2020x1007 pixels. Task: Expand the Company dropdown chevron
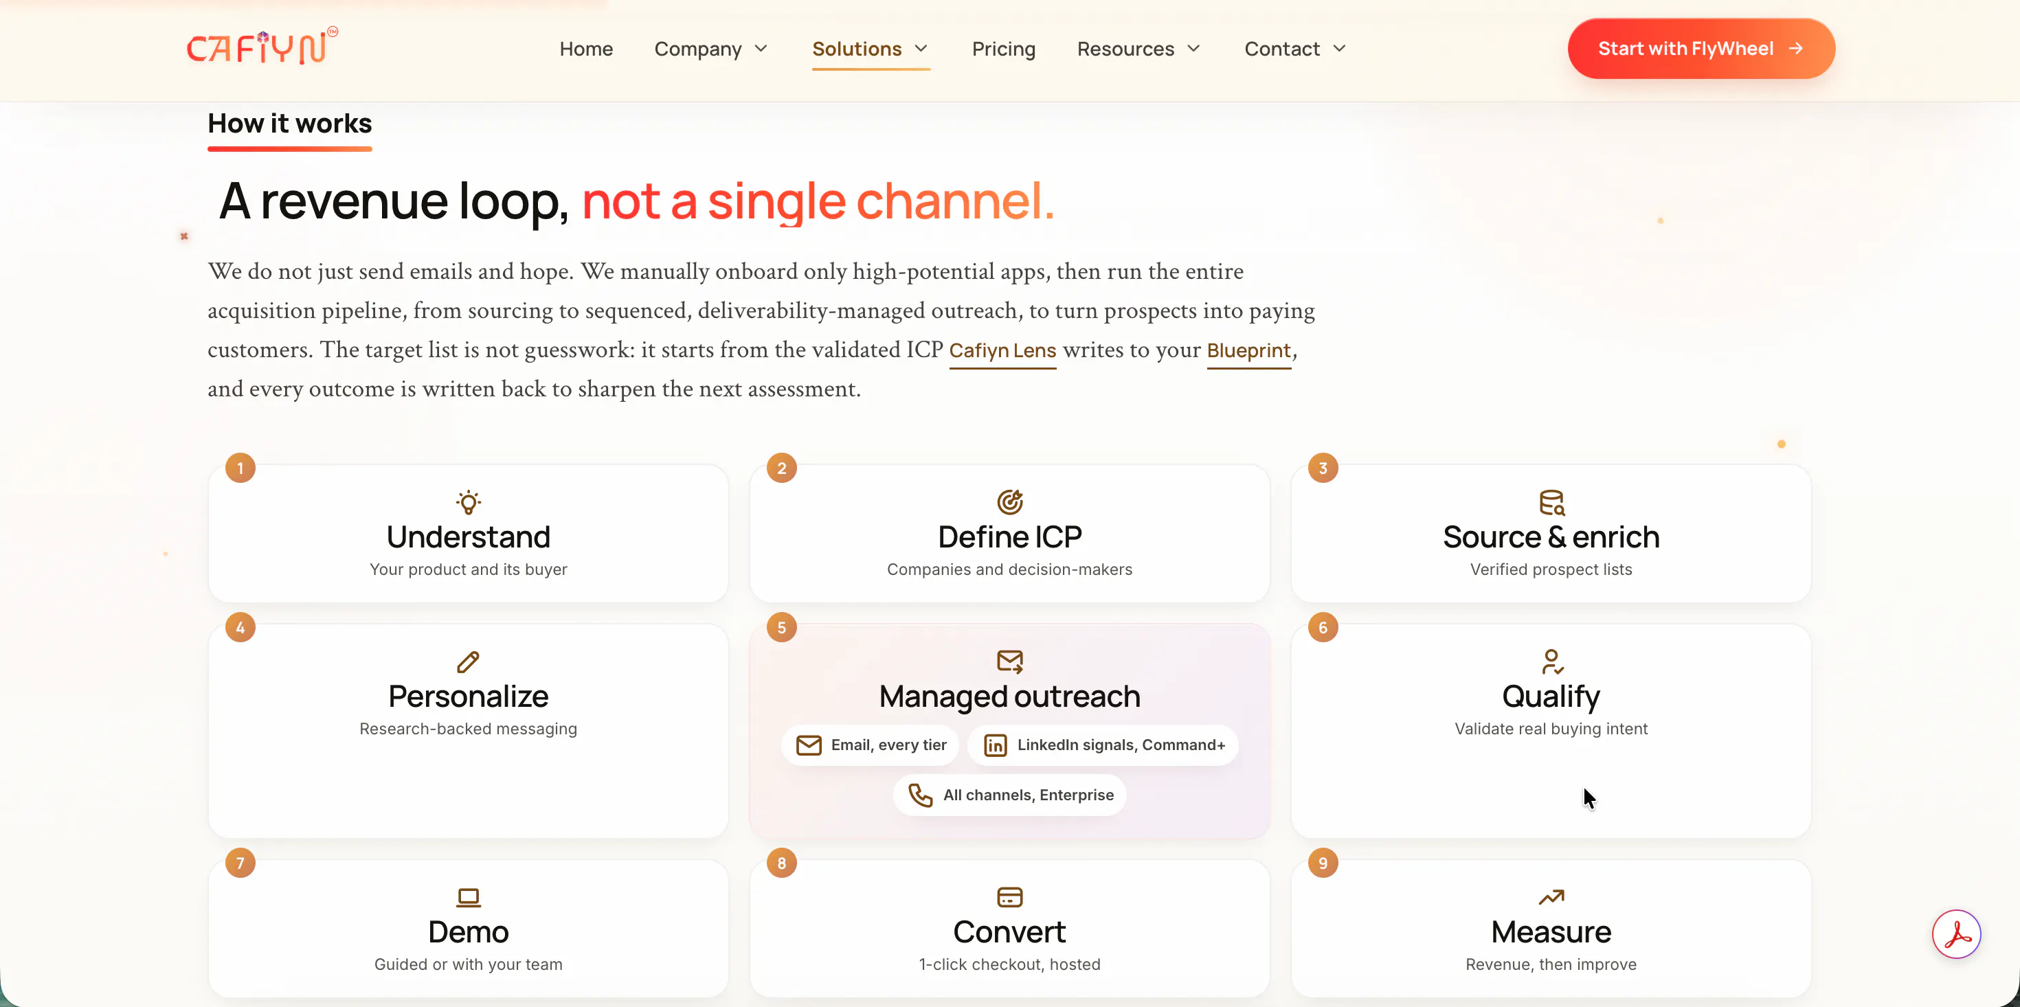[761, 49]
